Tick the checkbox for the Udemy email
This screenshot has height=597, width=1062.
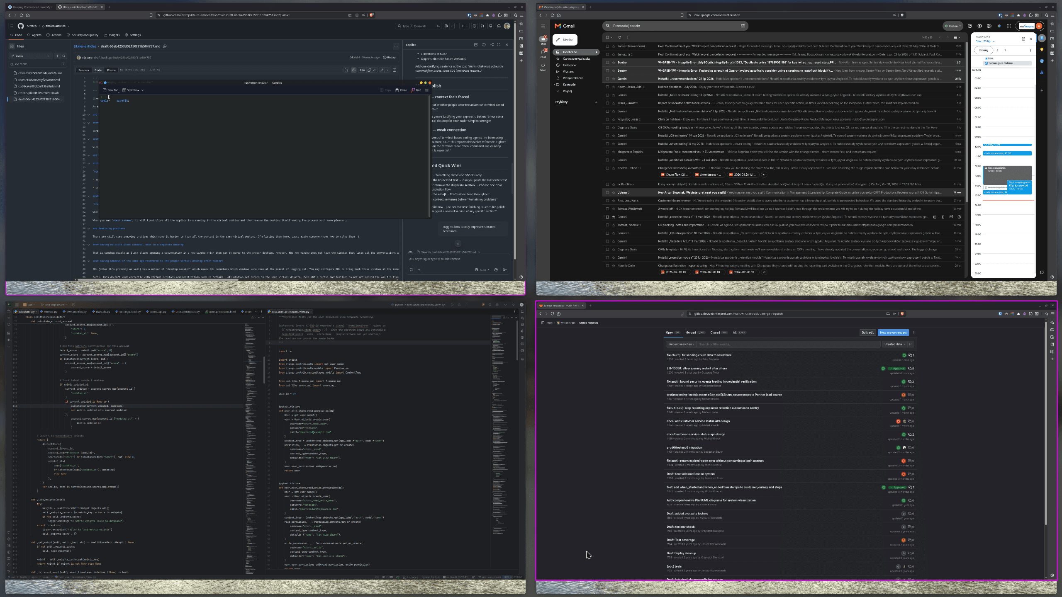[x=608, y=192]
